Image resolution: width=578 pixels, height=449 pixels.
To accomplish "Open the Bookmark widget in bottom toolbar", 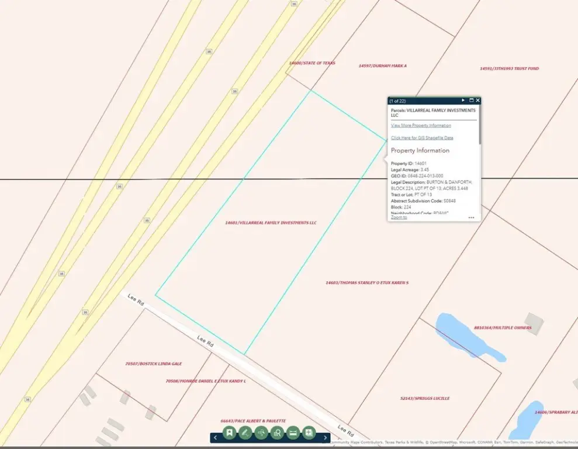I will pos(229,433).
